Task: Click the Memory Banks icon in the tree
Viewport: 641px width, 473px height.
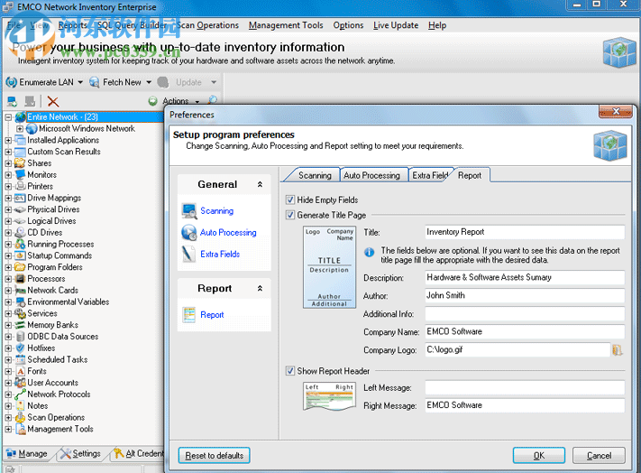Action: click(x=20, y=325)
